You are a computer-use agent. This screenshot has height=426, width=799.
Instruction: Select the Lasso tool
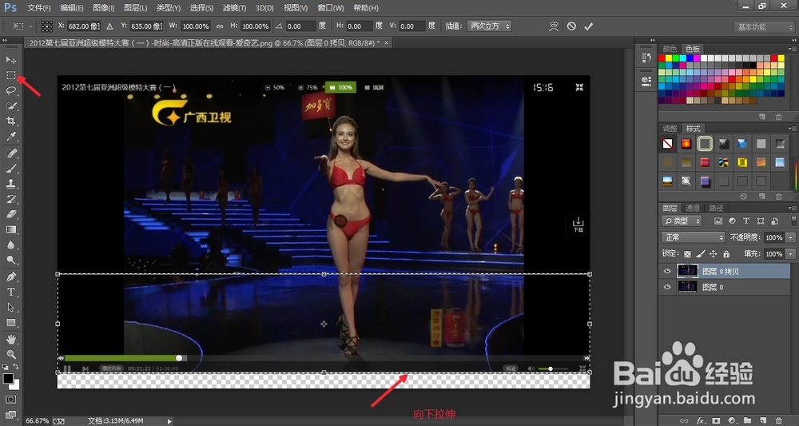10,90
